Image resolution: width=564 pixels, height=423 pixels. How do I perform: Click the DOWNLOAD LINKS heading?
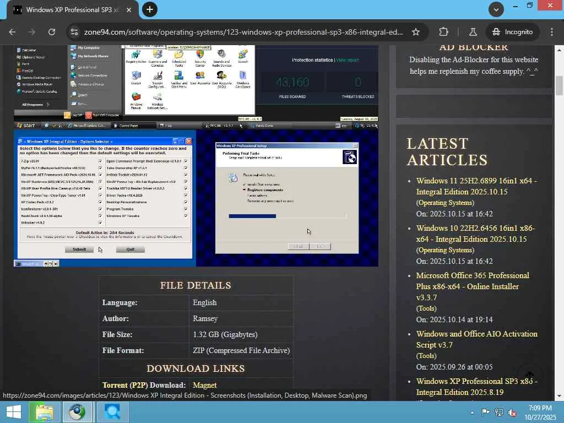click(196, 368)
